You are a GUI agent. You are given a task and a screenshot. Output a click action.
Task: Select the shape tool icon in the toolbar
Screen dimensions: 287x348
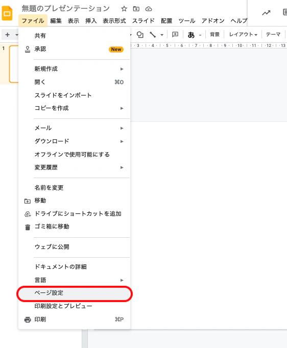point(140,35)
